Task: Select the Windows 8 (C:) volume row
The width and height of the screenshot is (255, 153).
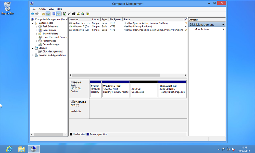Action: click(128, 30)
